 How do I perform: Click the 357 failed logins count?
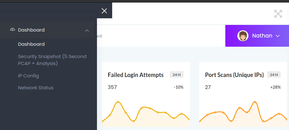pyautogui.click(x=112, y=87)
